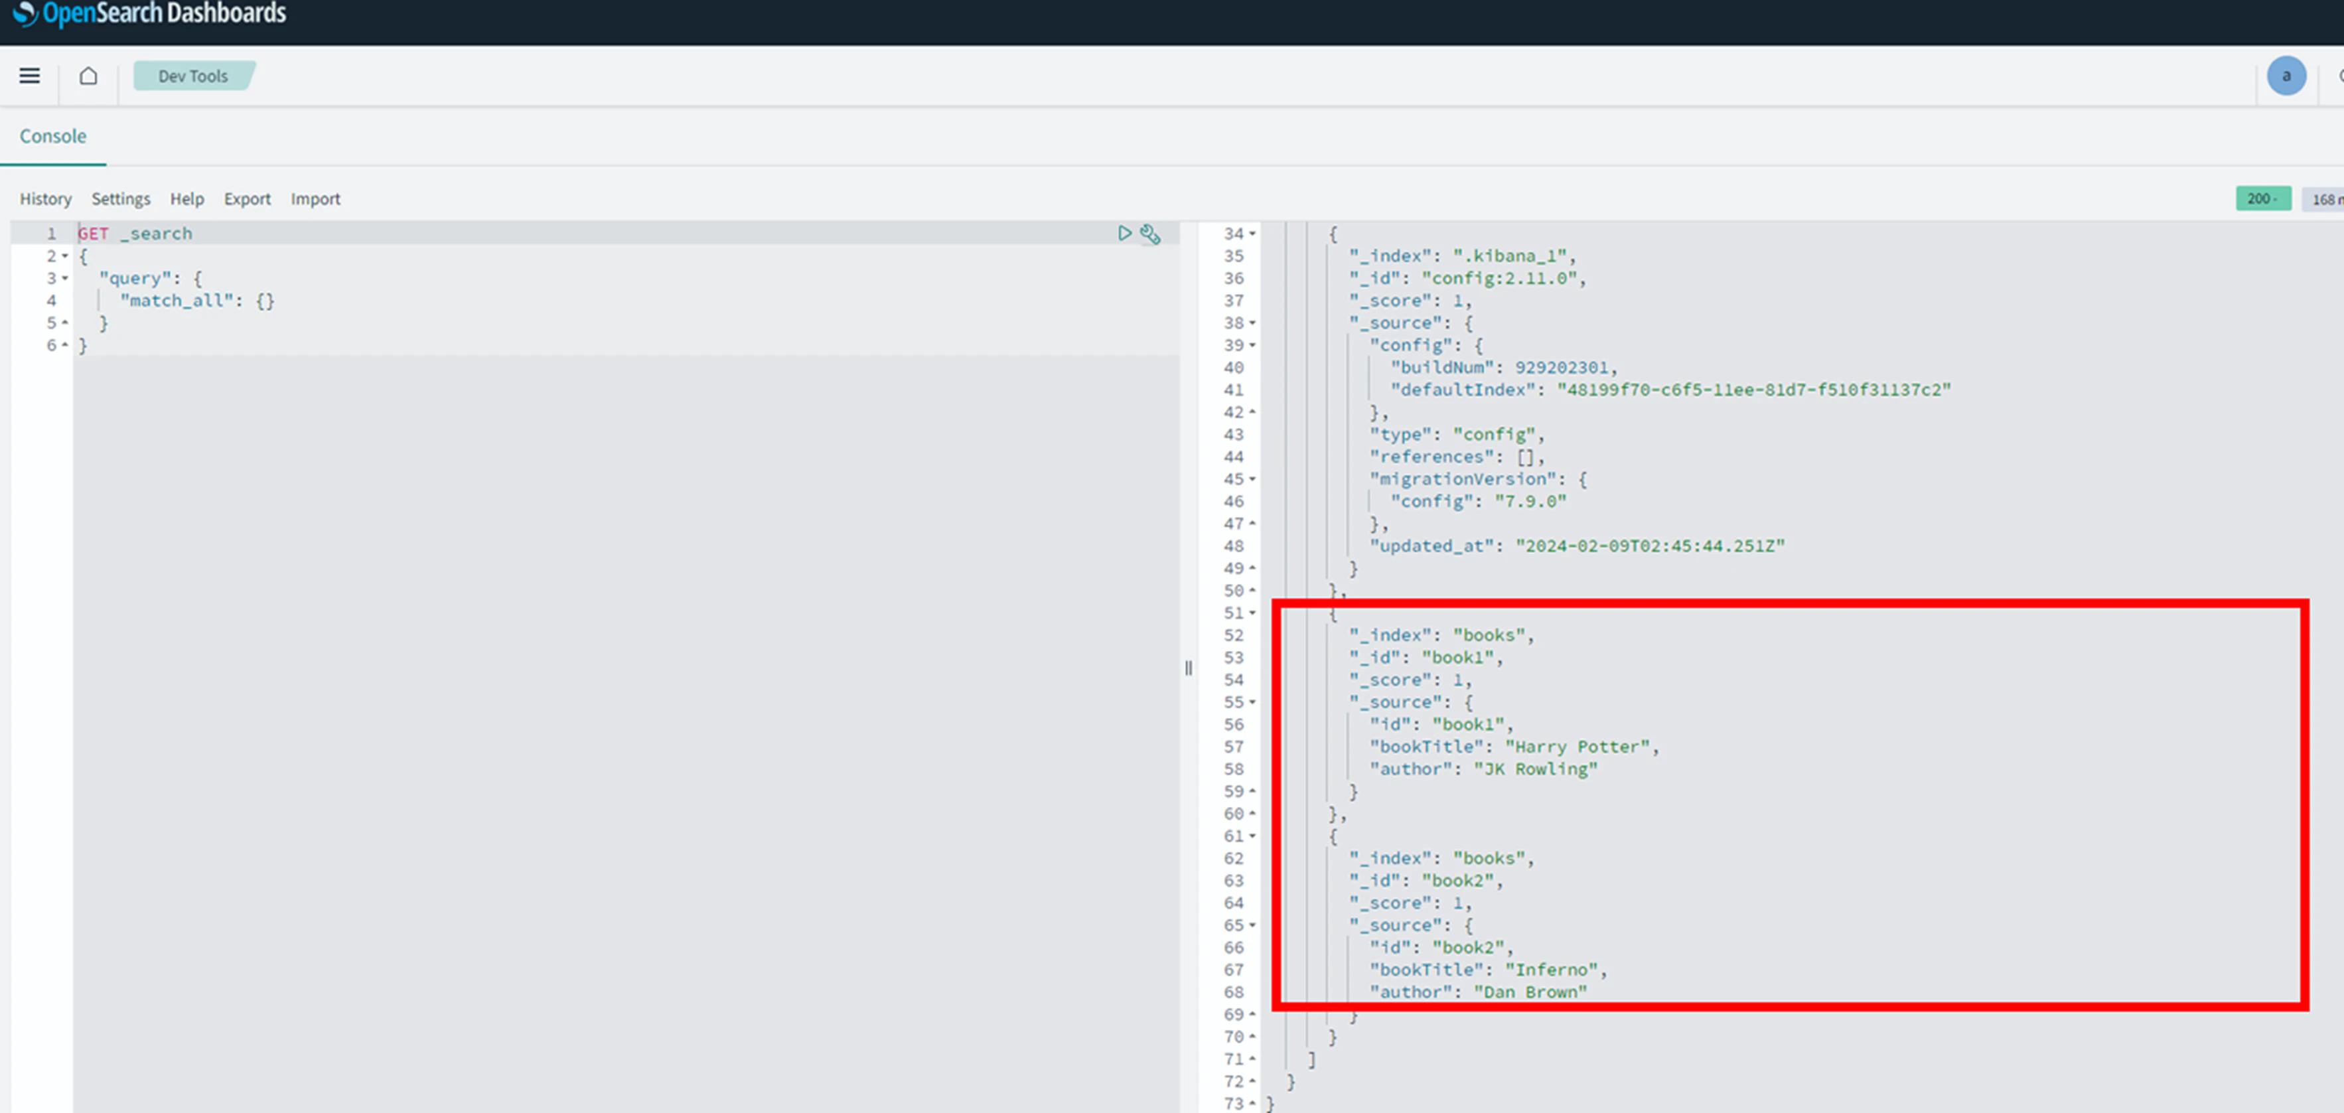Click the updated_at timestamp value
Image resolution: width=2344 pixels, height=1113 pixels.
click(x=1650, y=546)
